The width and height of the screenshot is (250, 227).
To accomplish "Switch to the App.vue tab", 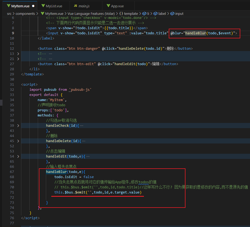I will (x=117, y=6).
